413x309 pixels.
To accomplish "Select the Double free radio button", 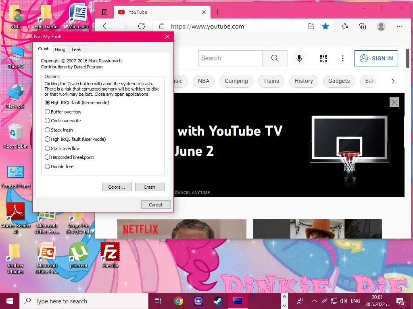I will (x=59, y=166).
